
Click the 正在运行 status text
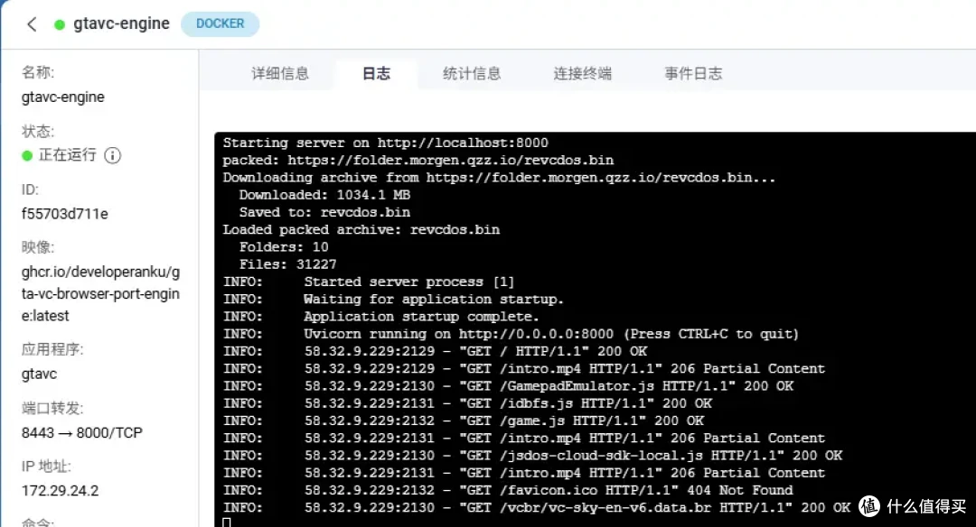[x=68, y=154]
